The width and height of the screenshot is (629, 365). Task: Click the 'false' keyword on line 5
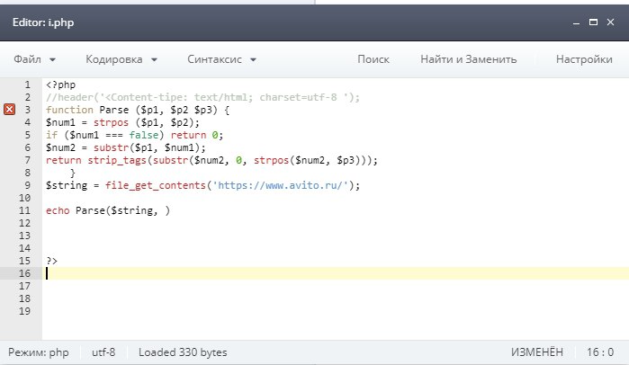[144, 135]
